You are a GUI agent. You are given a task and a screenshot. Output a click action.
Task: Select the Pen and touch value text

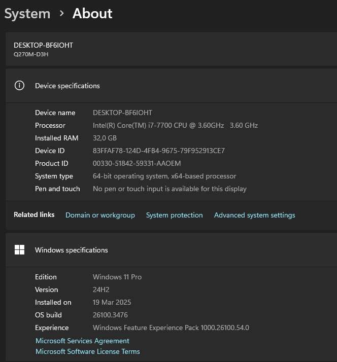point(170,189)
